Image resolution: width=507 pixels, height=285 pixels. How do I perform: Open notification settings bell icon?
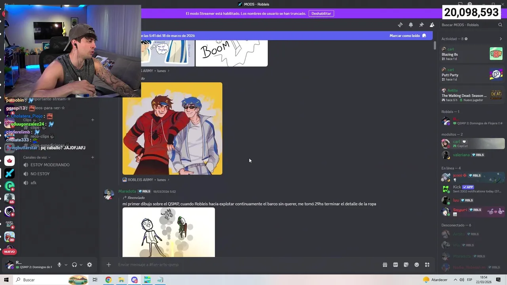pyautogui.click(x=411, y=25)
